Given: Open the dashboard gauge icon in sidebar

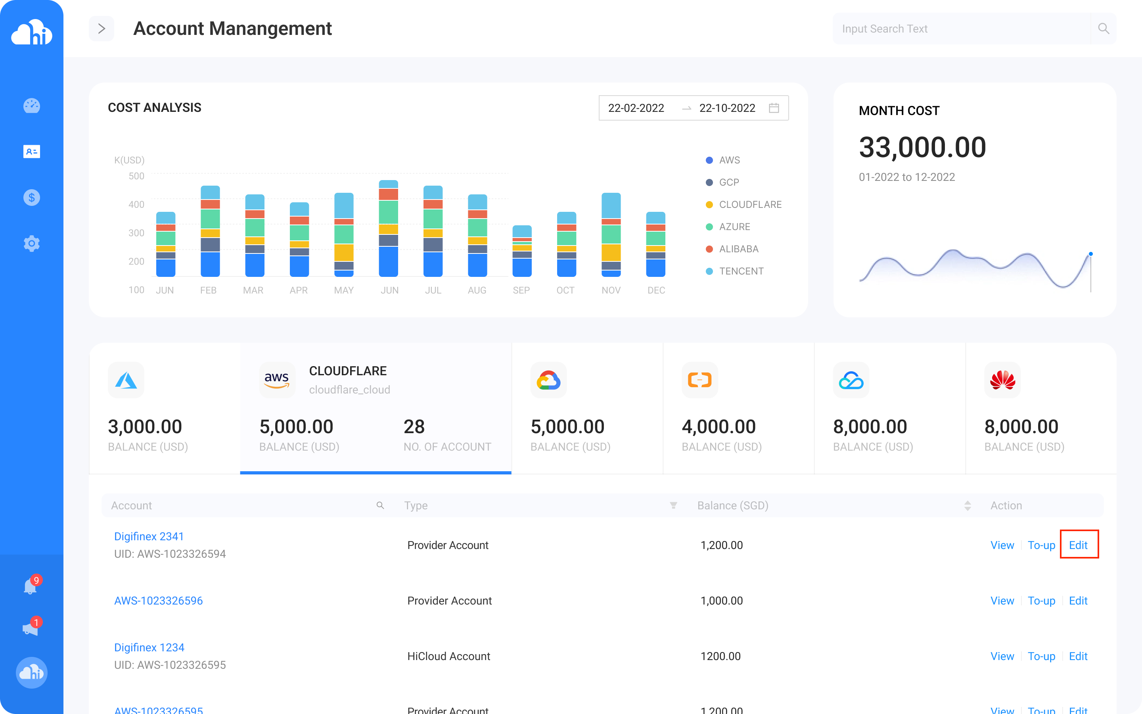Looking at the screenshot, I should click(x=32, y=105).
